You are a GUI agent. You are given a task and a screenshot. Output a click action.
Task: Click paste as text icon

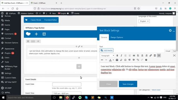pyautogui.click(x=117, y=60)
